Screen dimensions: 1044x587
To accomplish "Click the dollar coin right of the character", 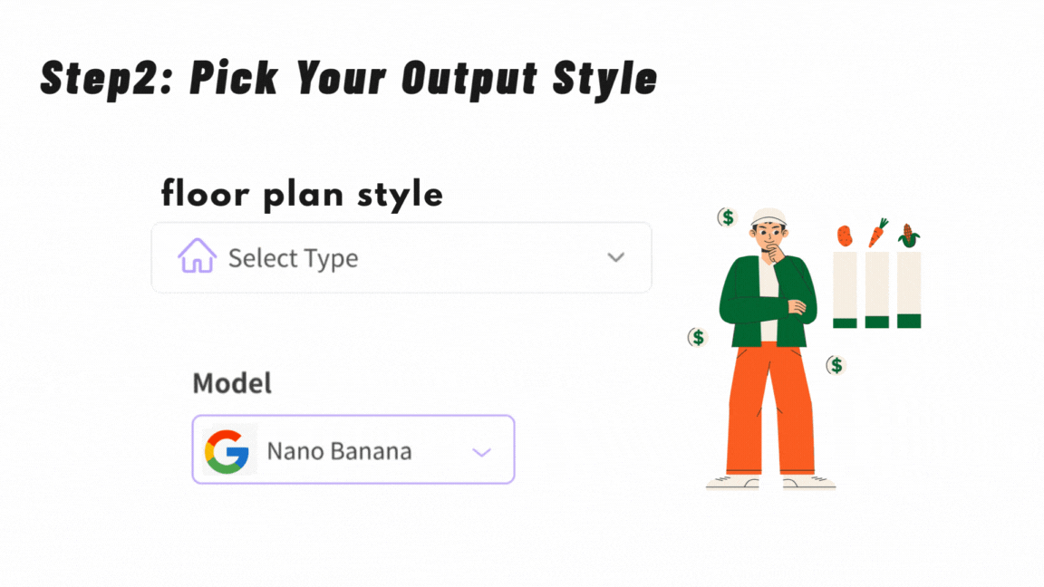I will (835, 364).
